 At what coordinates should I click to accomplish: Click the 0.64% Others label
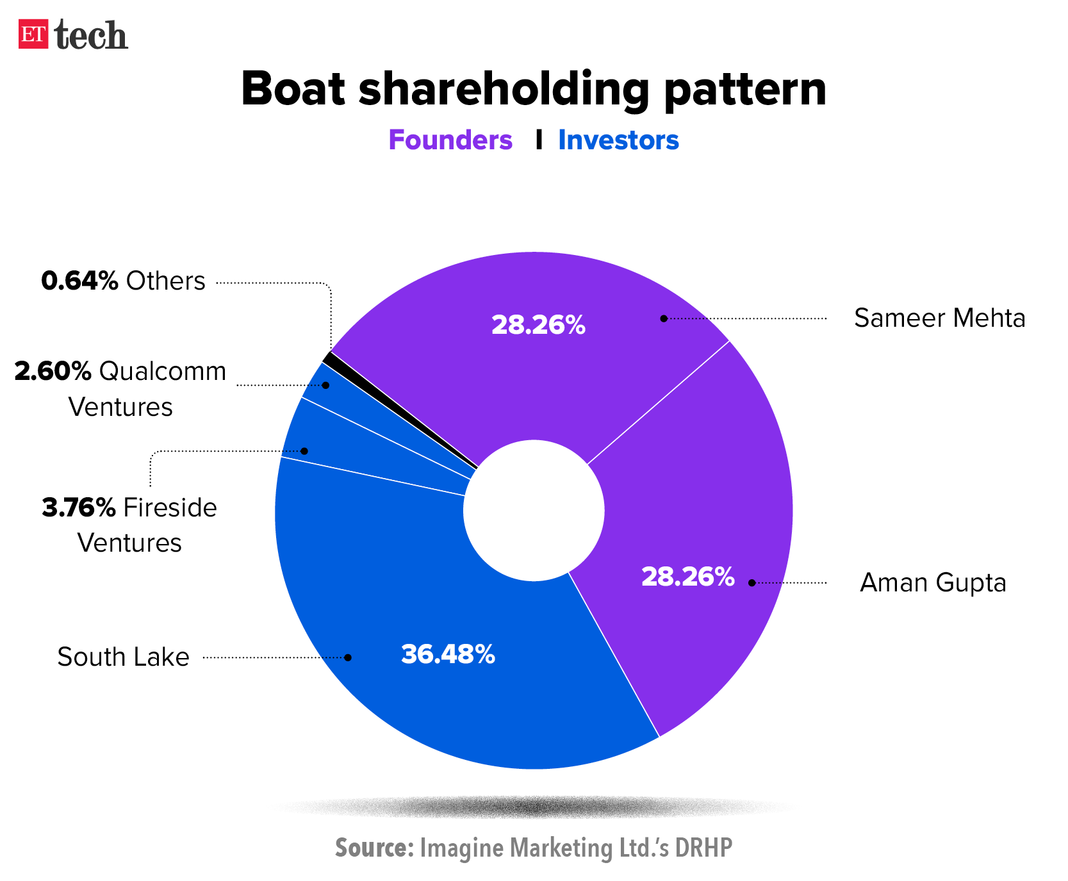[x=123, y=281]
